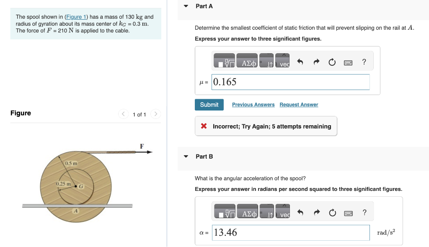Collapse the Part B section
The image size is (429, 247).
tap(186, 156)
